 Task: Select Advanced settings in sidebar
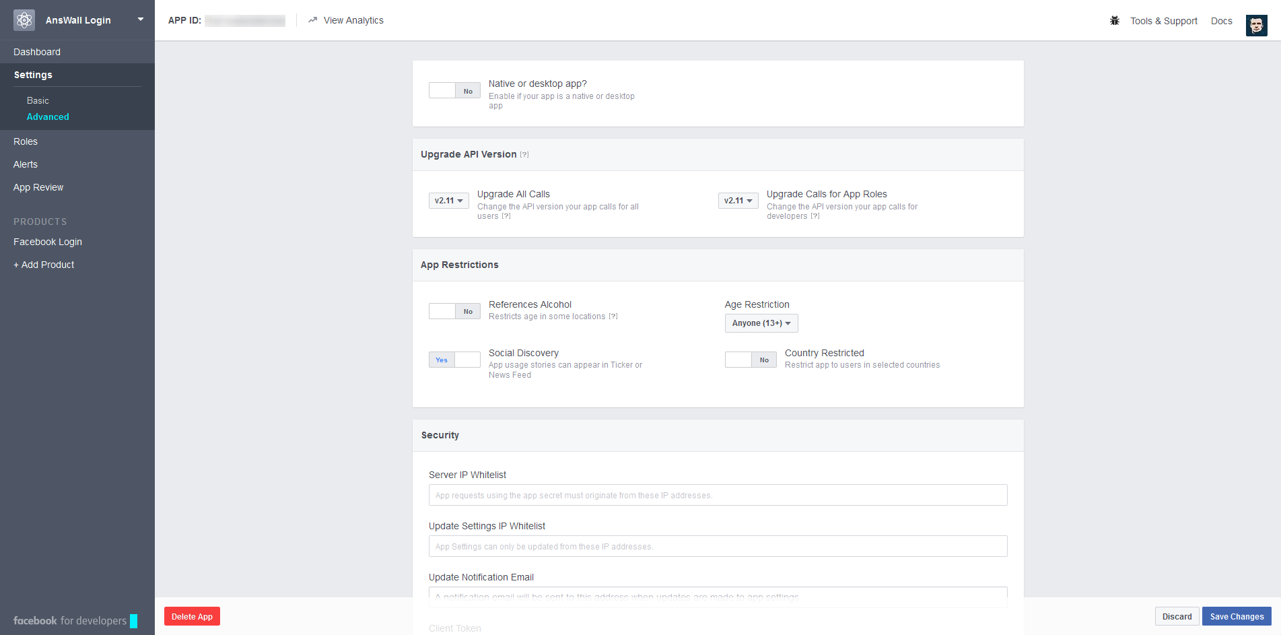tap(48, 116)
